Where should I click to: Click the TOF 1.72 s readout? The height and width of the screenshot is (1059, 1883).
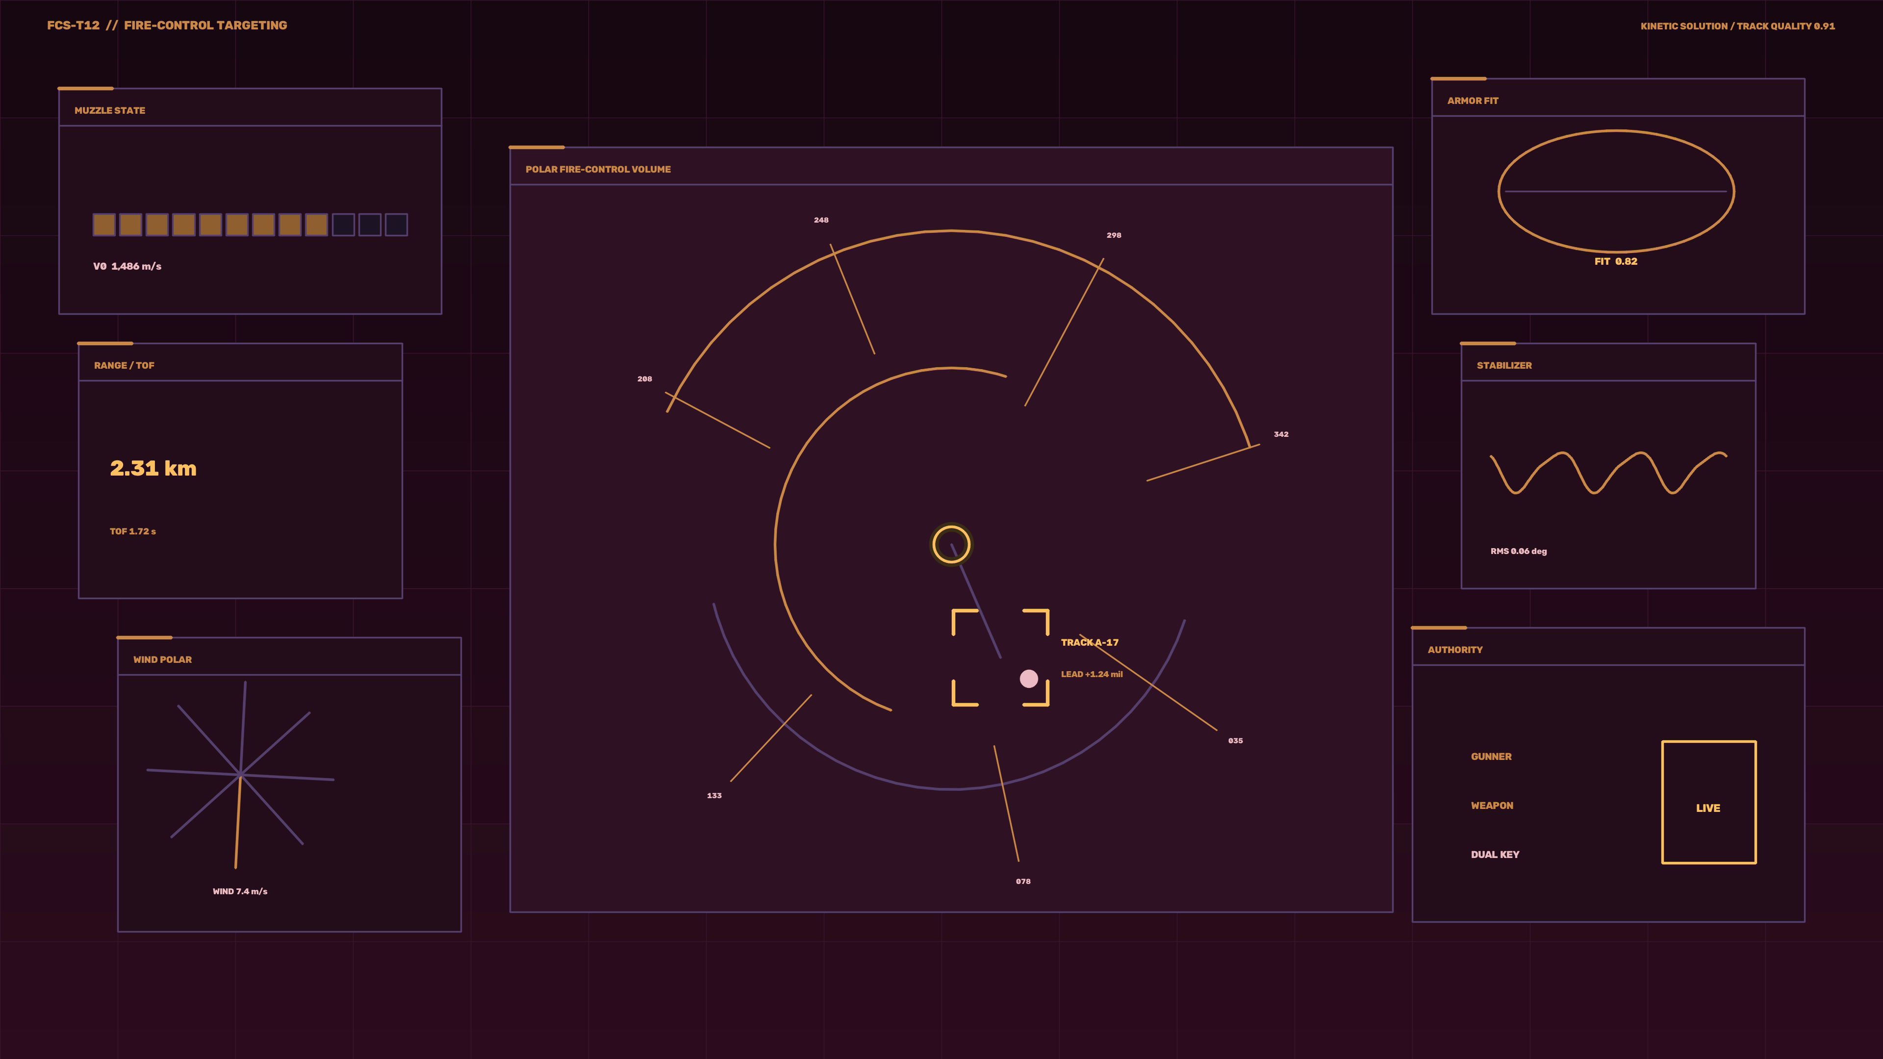pos(132,531)
